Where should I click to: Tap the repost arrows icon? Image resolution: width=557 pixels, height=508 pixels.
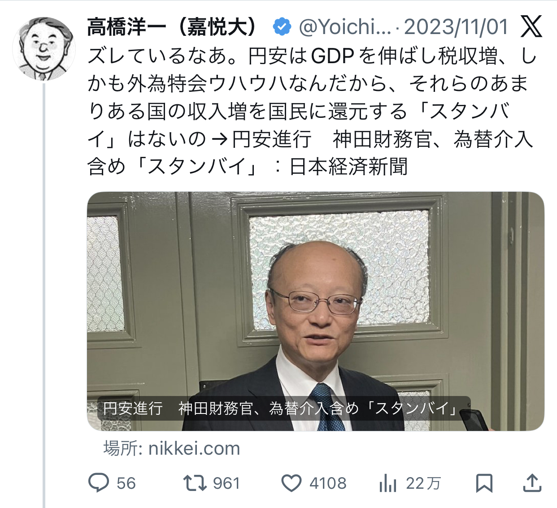(x=195, y=483)
